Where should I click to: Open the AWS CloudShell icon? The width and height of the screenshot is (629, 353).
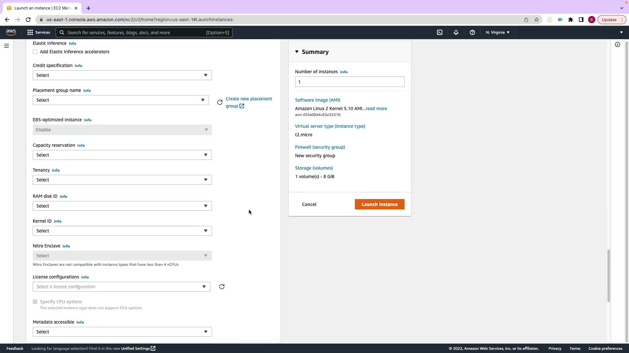pyautogui.click(x=440, y=32)
